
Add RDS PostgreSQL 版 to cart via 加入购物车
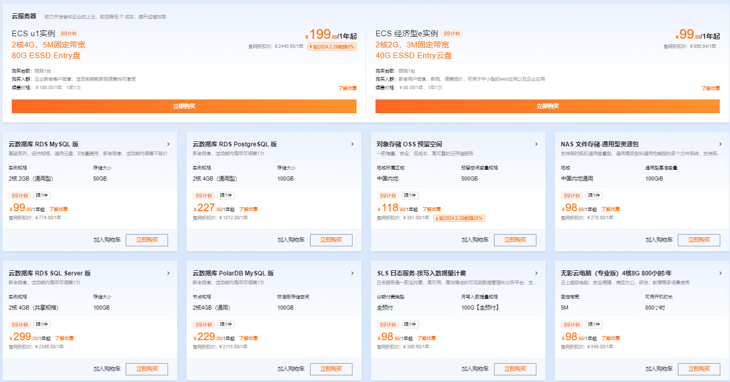(x=291, y=240)
